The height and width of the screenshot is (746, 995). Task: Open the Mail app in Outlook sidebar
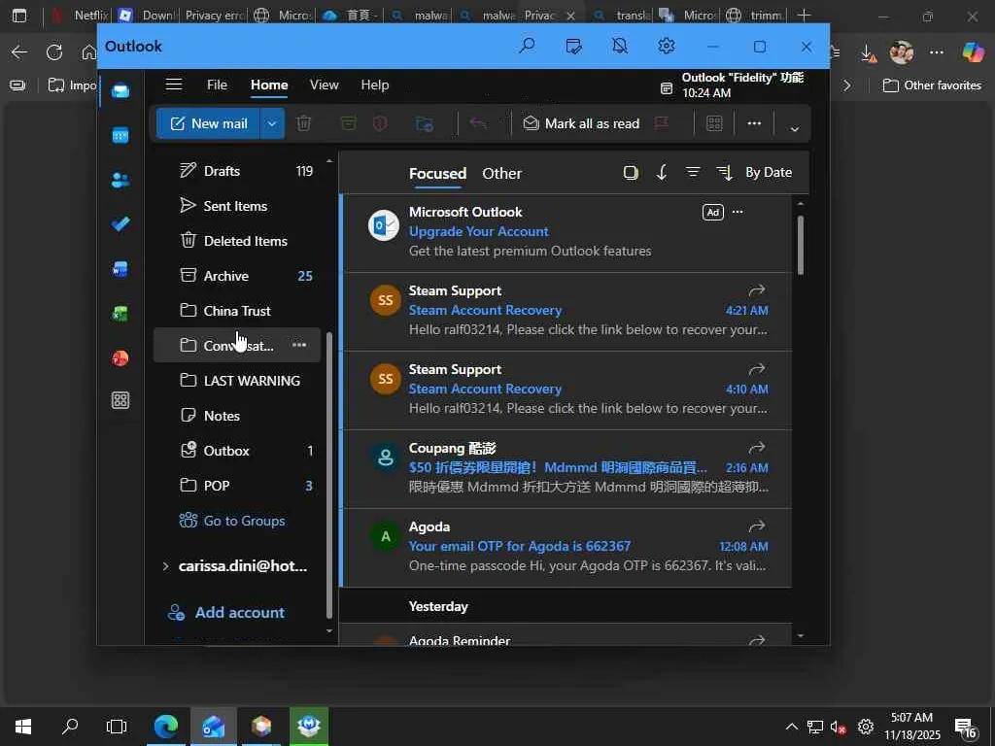coord(120,91)
